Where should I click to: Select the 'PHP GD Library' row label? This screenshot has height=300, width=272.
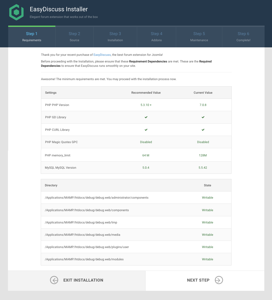click(56, 117)
